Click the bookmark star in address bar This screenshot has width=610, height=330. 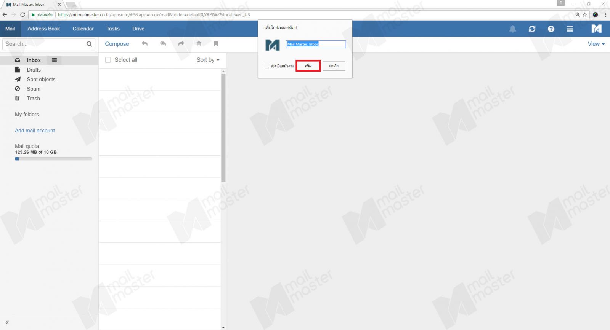[585, 14]
